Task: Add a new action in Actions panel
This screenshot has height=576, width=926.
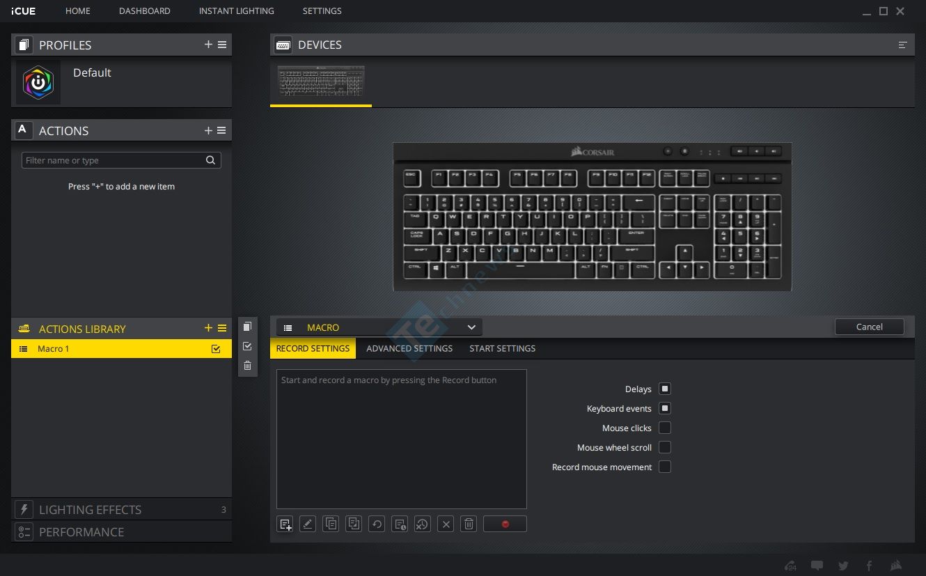Action: click(208, 130)
